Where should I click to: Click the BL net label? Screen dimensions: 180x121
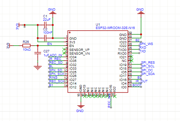[x=51, y=66]
